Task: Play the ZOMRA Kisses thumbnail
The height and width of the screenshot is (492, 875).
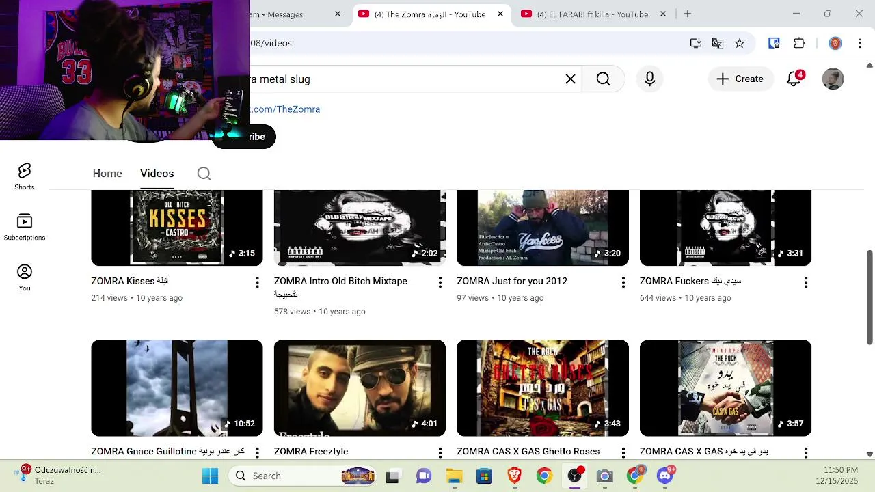Action: coord(177,228)
